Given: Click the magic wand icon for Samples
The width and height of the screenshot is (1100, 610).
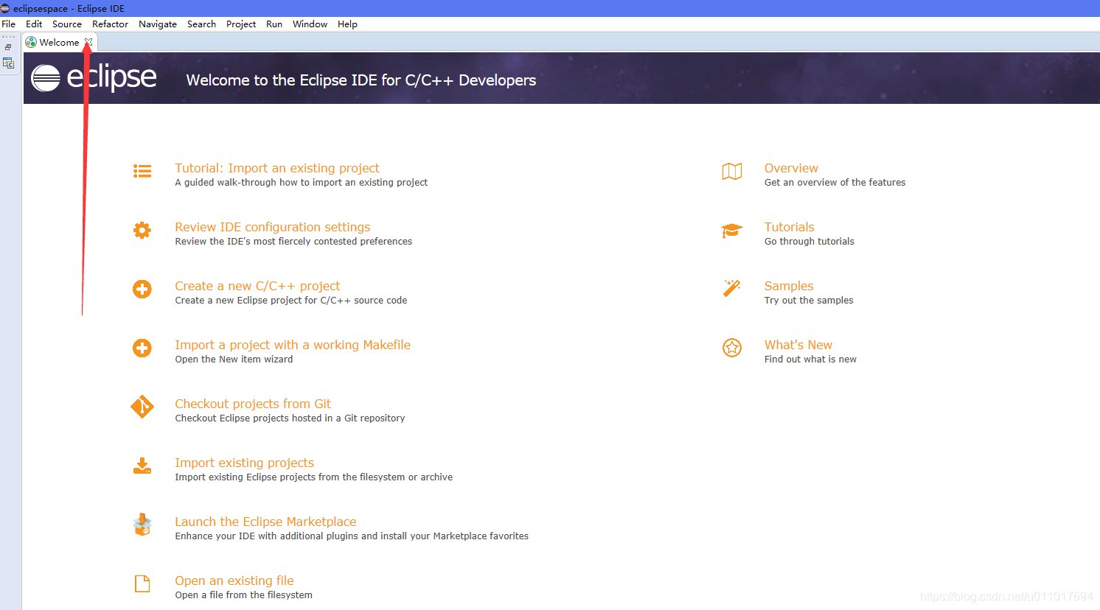Looking at the screenshot, I should tap(732, 288).
